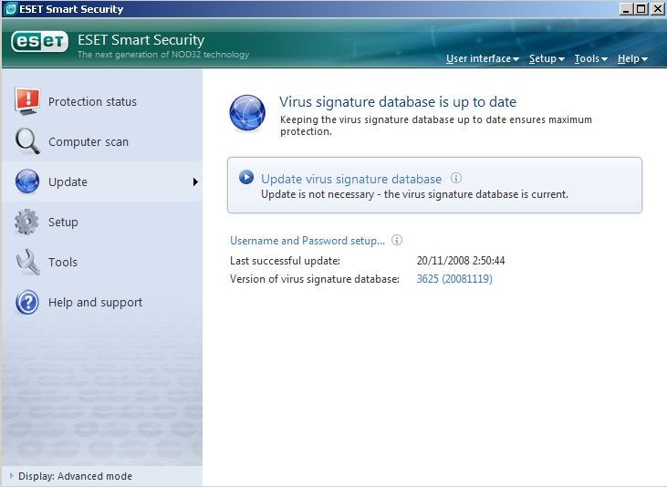Open the Help dropdown in top menu
667x487 pixels.
pos(632,58)
